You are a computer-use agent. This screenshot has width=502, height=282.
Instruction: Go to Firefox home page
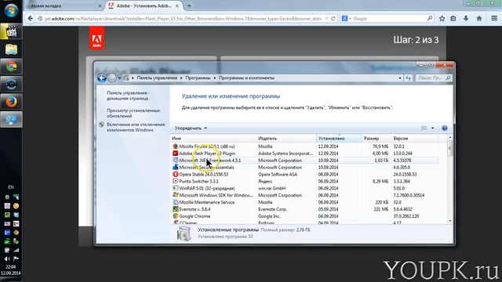479,19
